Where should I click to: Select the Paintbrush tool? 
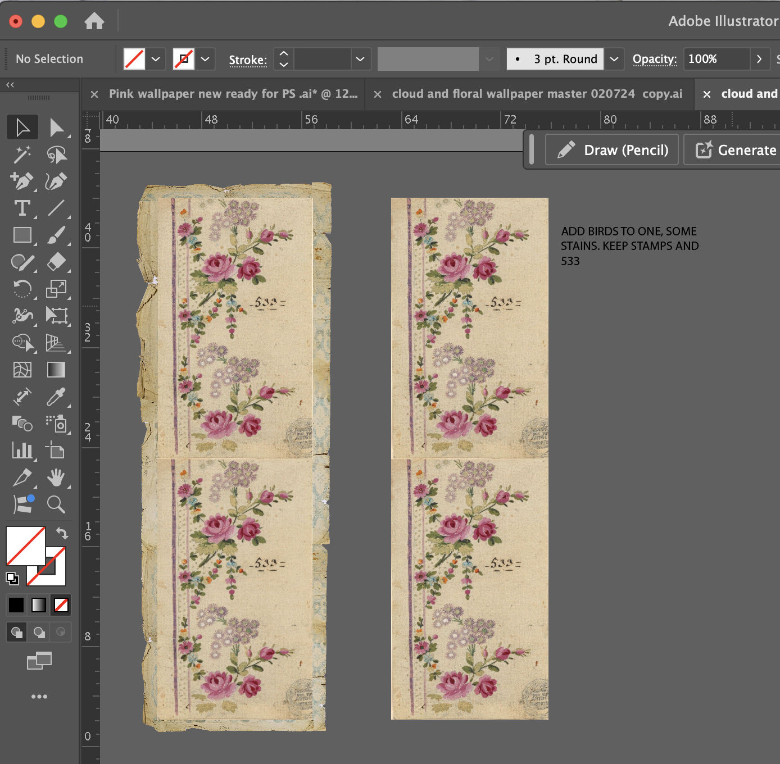56,235
